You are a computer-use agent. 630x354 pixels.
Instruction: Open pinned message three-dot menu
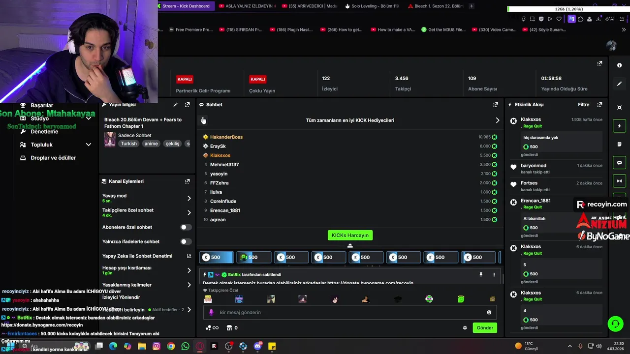[494, 275]
